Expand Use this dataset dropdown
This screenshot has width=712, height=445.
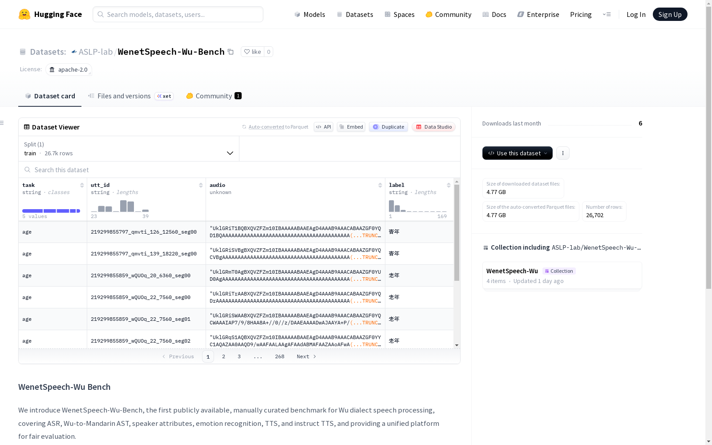click(518, 153)
